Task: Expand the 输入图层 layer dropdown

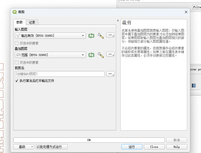Action: pos(83,36)
